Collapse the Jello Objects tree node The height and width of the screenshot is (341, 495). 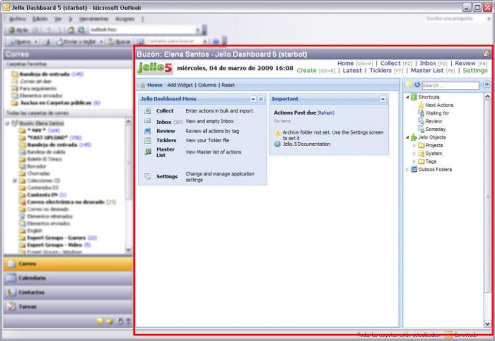coord(407,137)
